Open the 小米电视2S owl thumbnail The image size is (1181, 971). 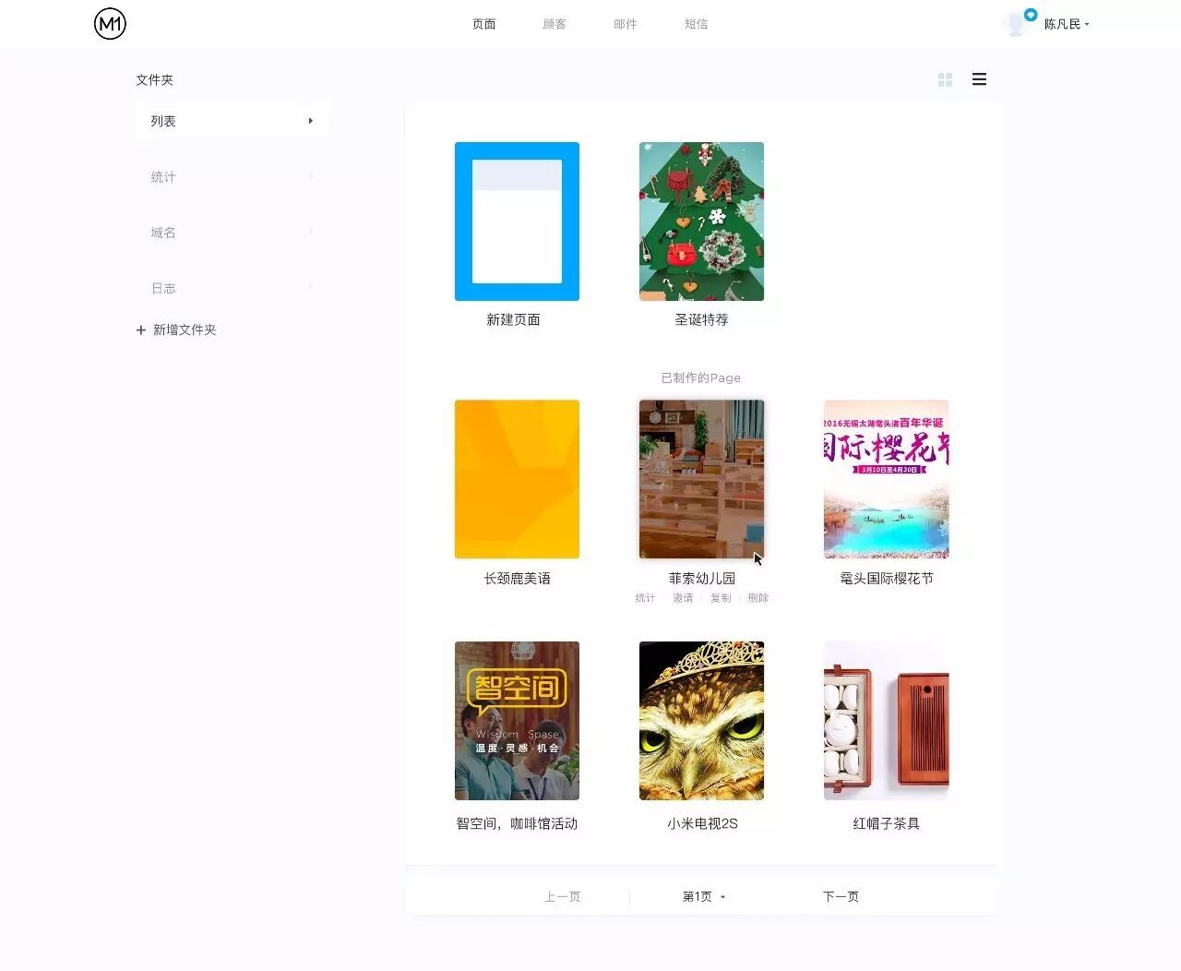tap(701, 721)
